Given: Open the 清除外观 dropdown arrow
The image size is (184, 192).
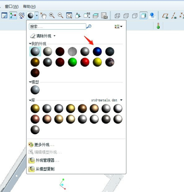Looking at the screenshot, I should 54,36.
